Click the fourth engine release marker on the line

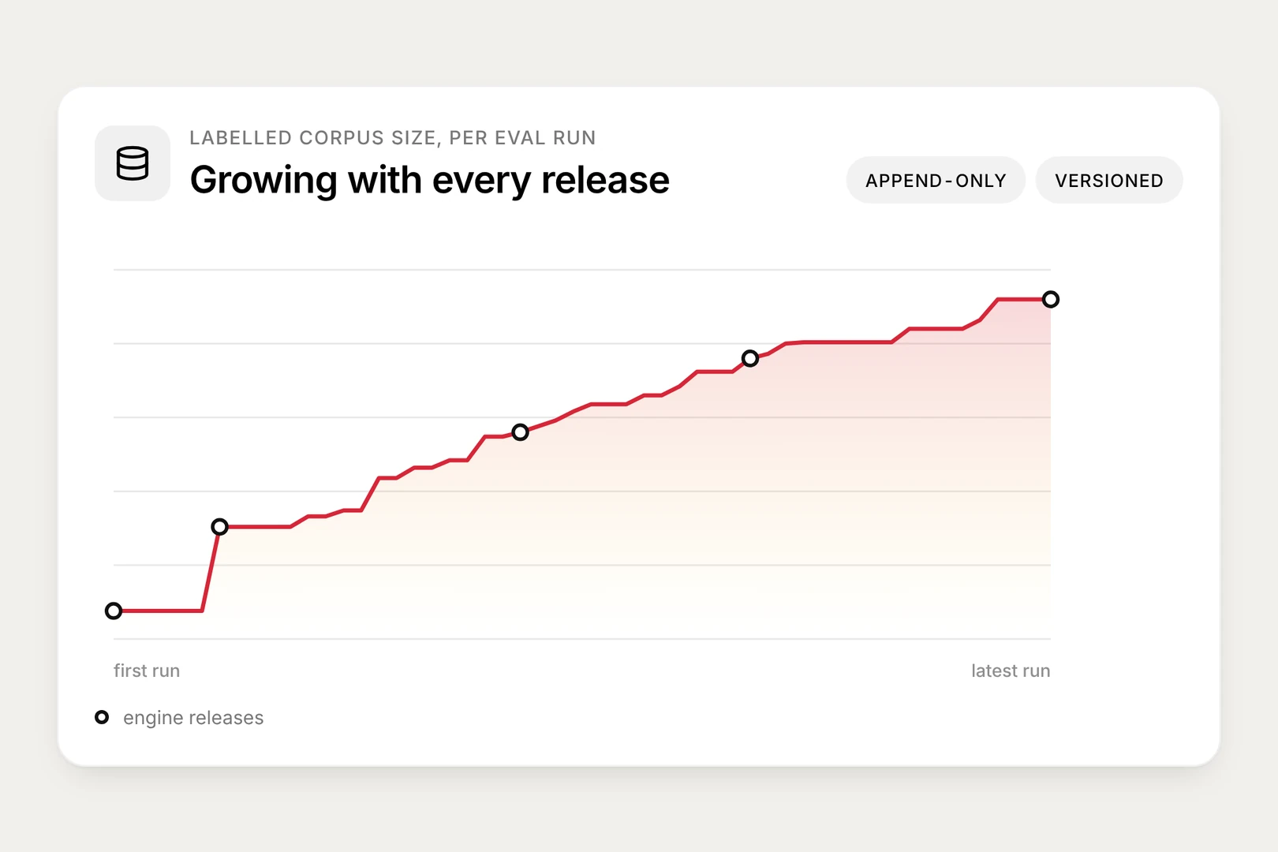(x=750, y=359)
